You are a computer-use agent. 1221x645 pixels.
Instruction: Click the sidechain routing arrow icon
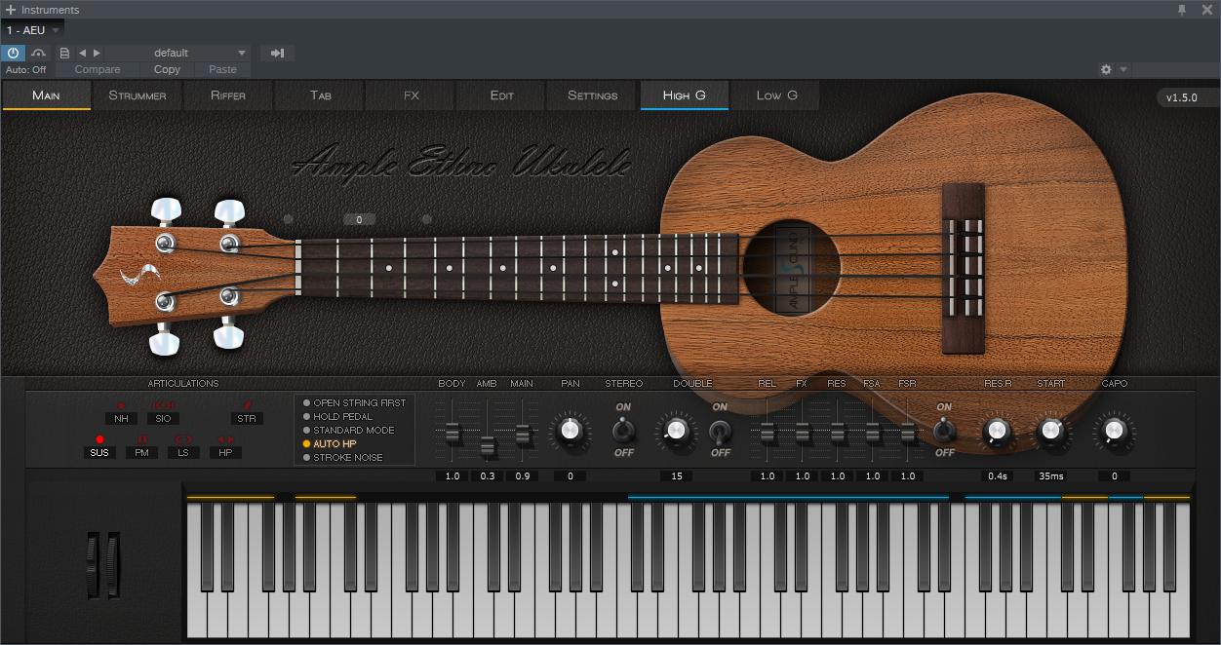pyautogui.click(x=277, y=53)
